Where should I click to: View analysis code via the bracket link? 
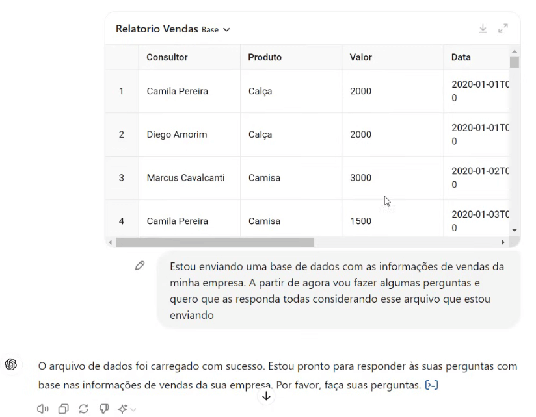[x=431, y=385]
